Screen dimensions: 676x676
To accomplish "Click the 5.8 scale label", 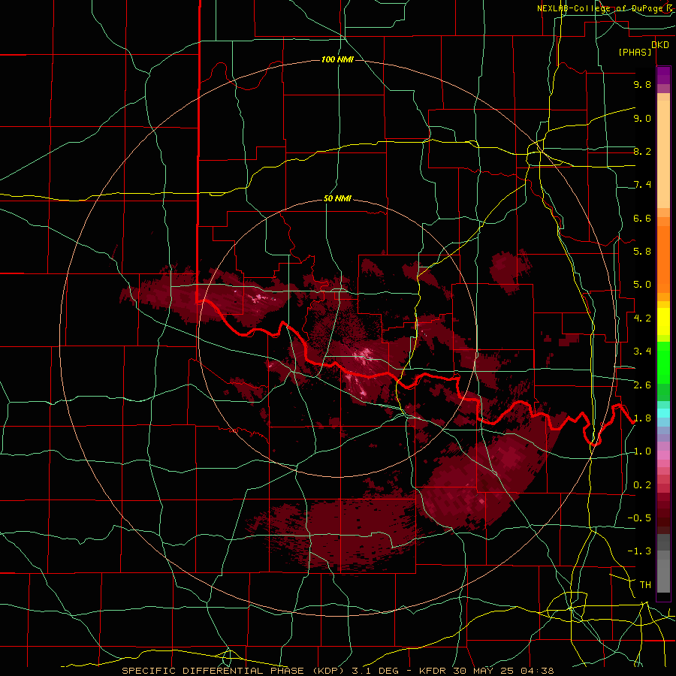I will pyautogui.click(x=642, y=252).
